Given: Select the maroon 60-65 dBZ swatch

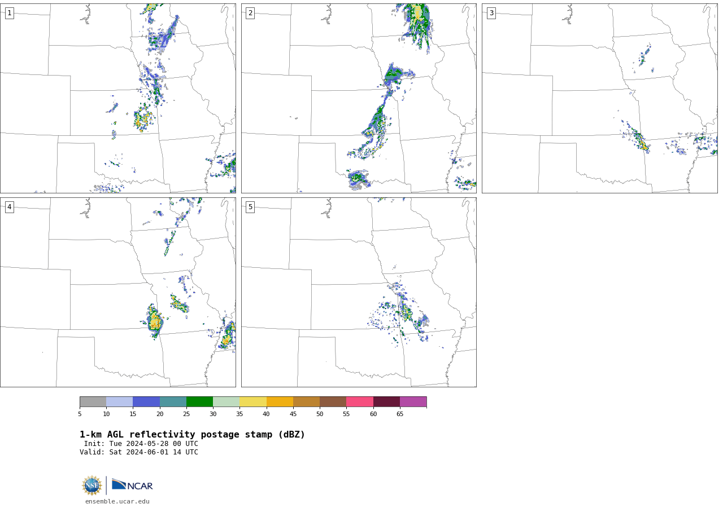Looking at the screenshot, I should [386, 402].
